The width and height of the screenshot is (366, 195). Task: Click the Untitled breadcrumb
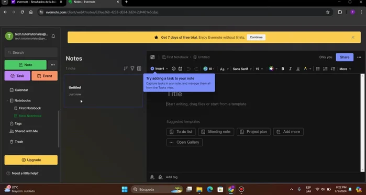202,57
